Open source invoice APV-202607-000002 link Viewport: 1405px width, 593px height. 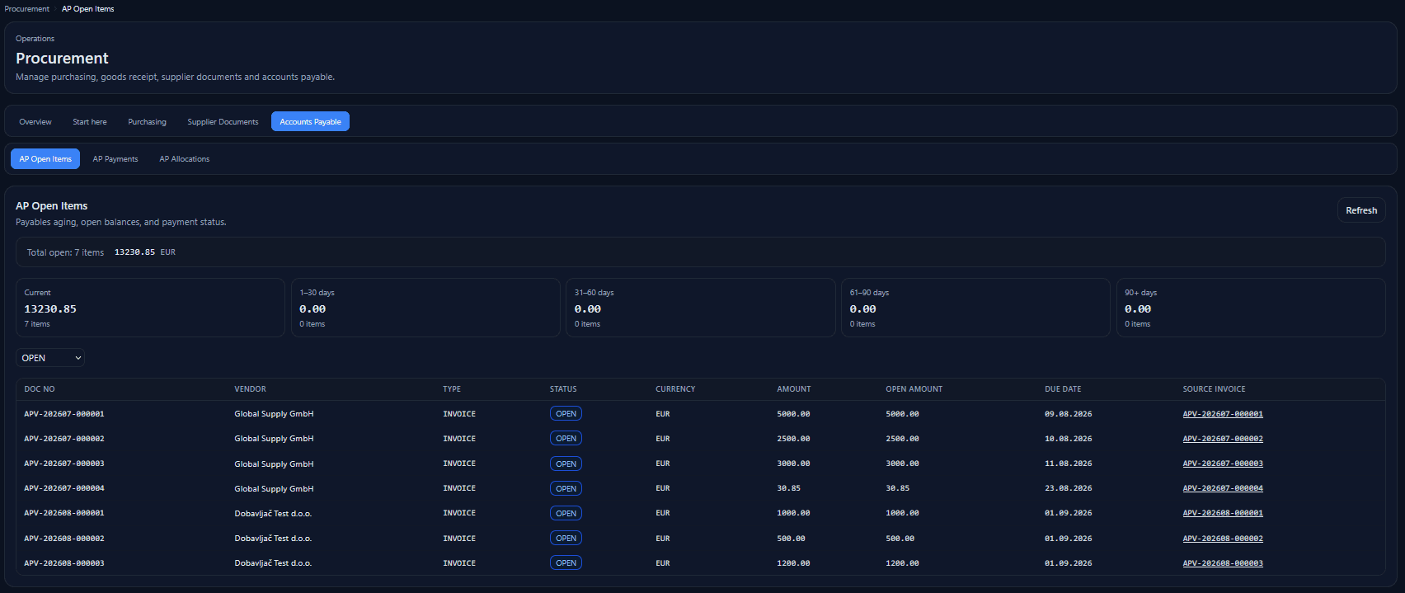[x=1223, y=439]
